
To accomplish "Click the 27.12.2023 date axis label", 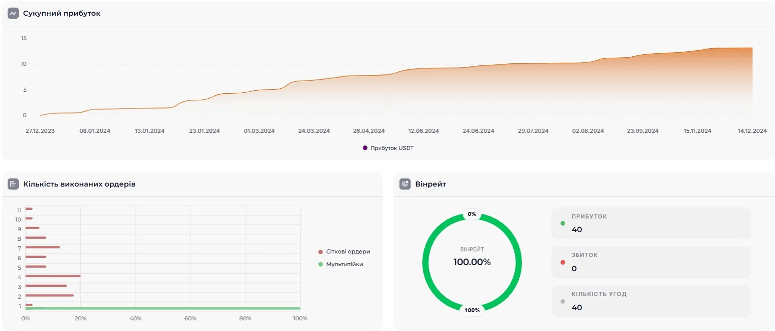I will point(40,131).
